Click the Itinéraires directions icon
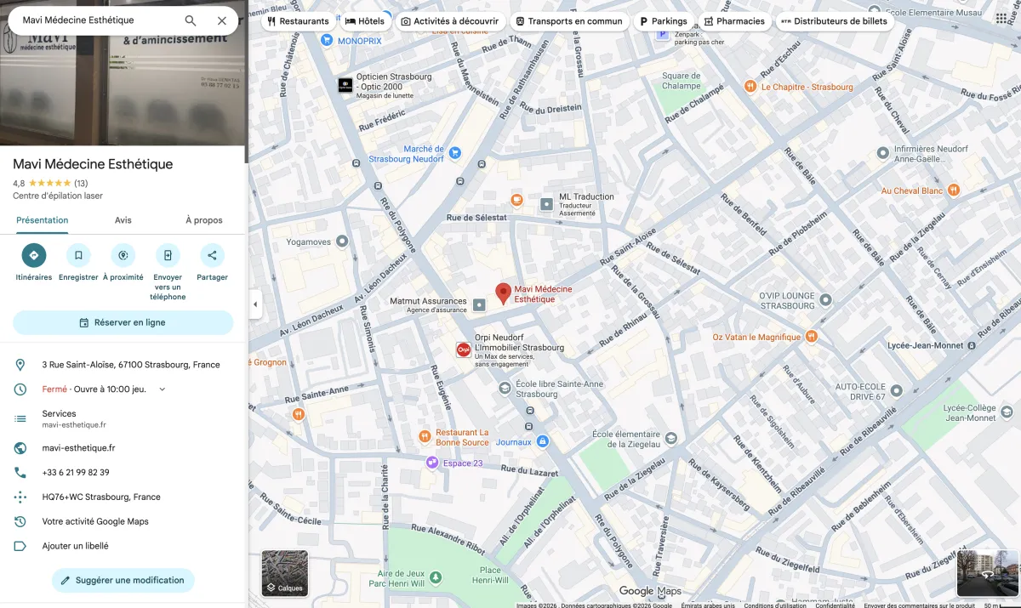 tap(34, 255)
